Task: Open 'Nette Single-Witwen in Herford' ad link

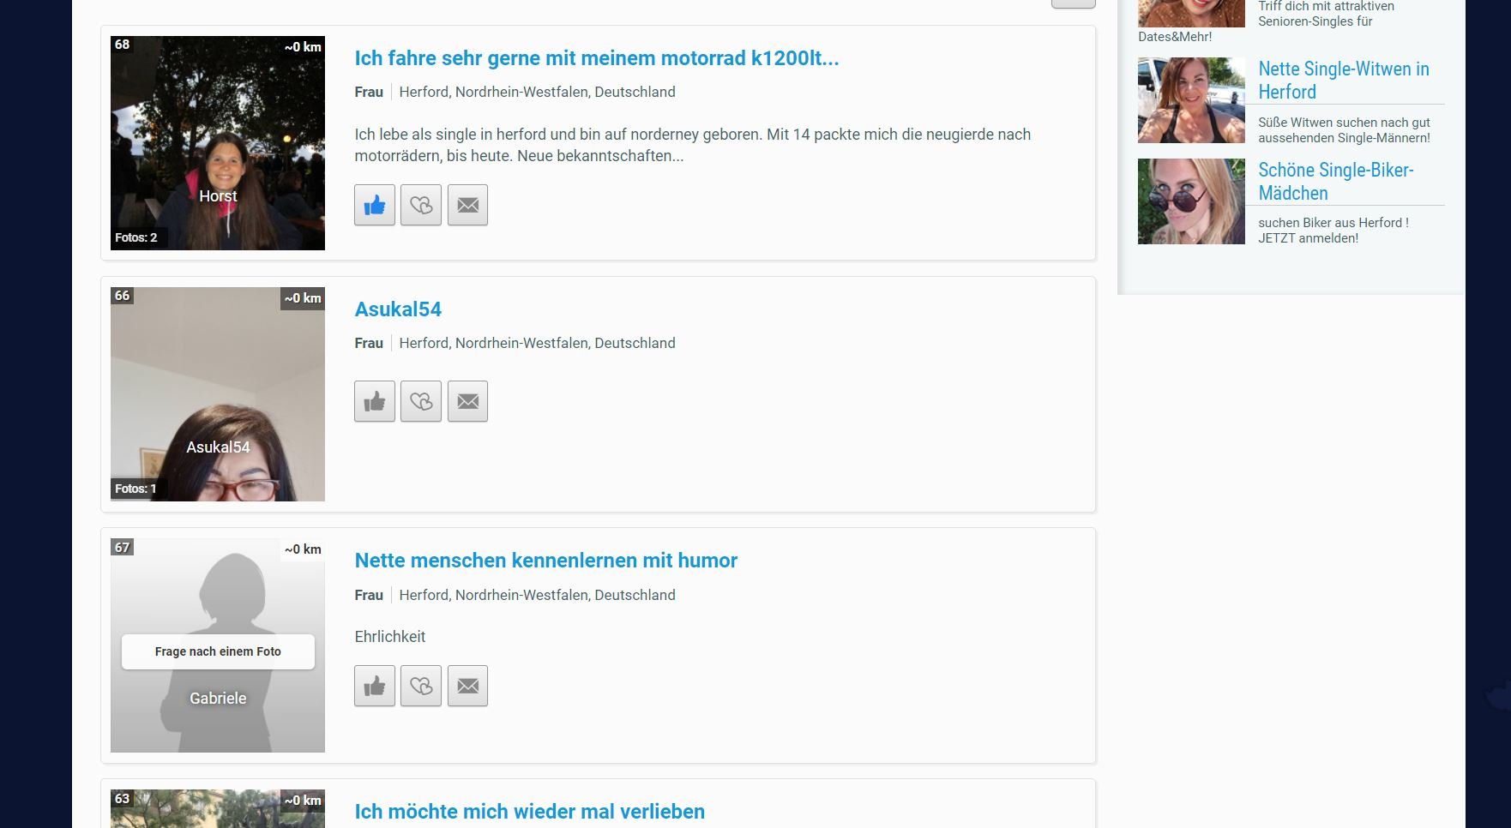Action: pyautogui.click(x=1344, y=81)
